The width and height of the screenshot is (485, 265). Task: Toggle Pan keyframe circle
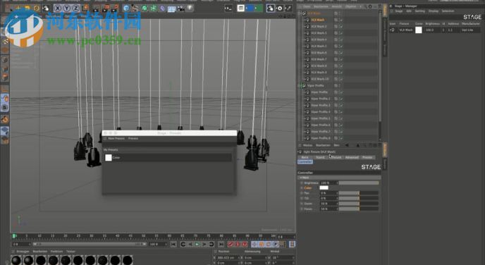(x=302, y=193)
